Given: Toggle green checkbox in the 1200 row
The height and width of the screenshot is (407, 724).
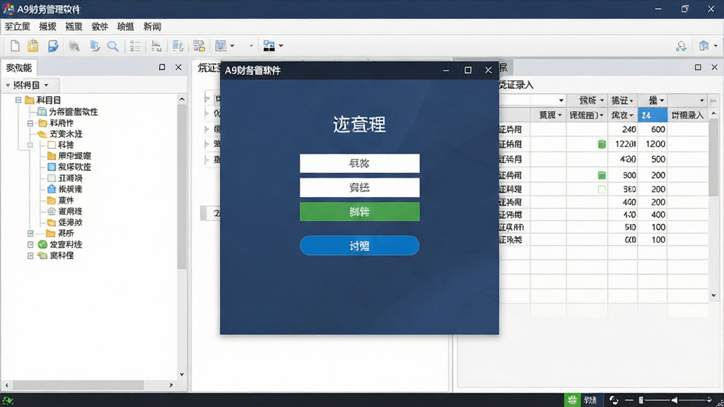Looking at the screenshot, I should pos(602,144).
